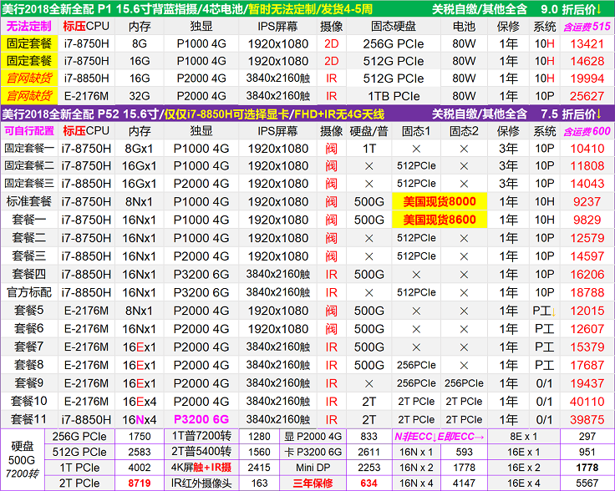Select the price 10410
The width and height of the screenshot is (615, 491).
587,149
